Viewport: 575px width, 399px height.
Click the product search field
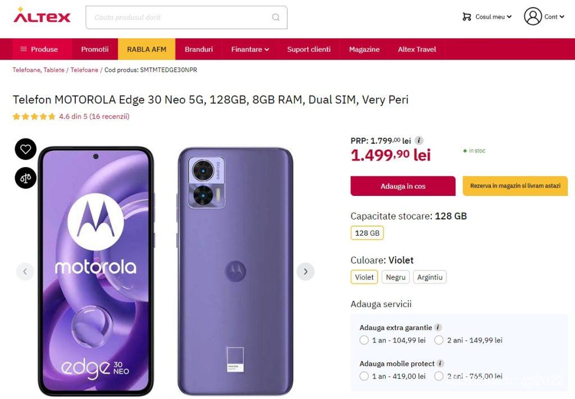pos(180,17)
